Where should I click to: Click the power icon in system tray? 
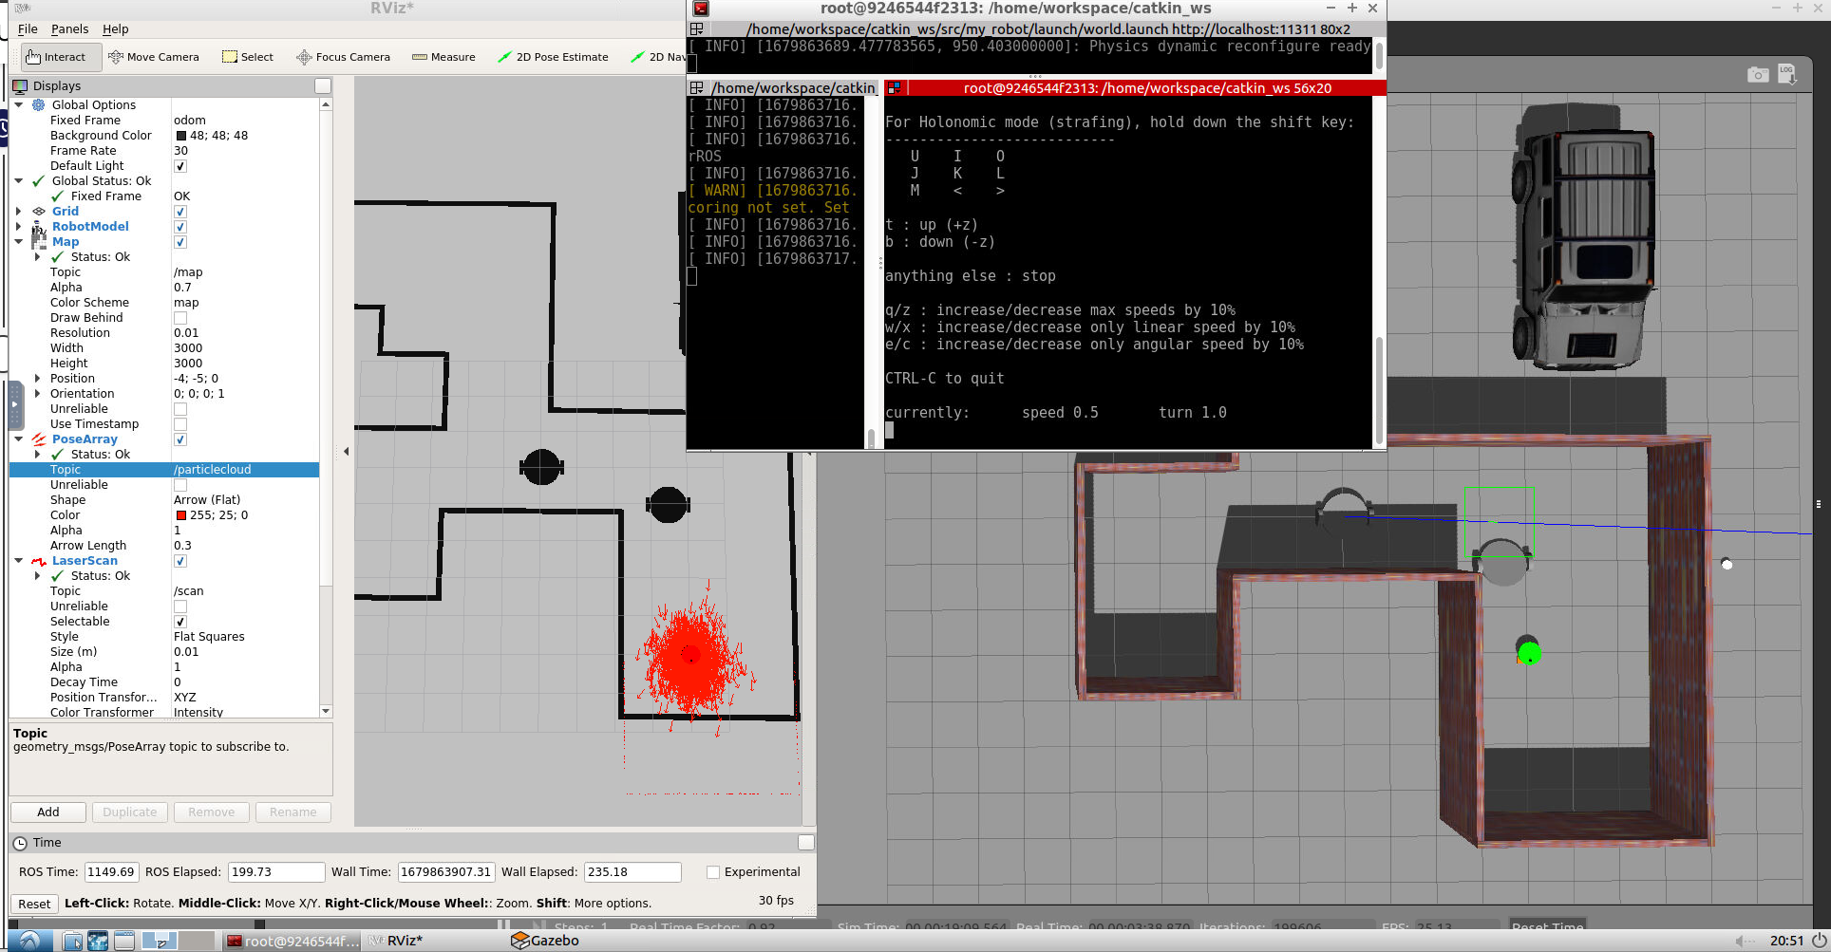tap(1820, 941)
